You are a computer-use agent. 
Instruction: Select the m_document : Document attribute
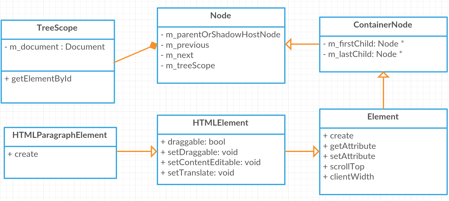click(x=55, y=47)
